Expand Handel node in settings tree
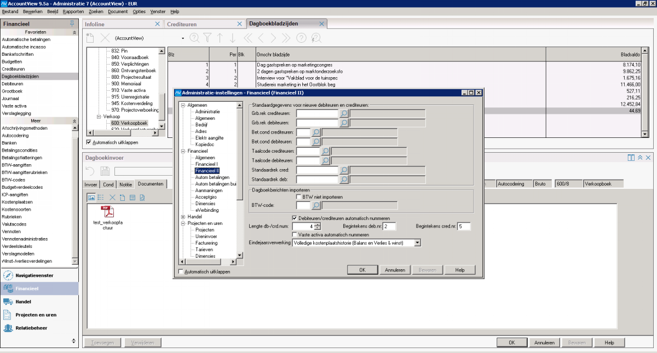657x353 pixels. click(x=183, y=217)
